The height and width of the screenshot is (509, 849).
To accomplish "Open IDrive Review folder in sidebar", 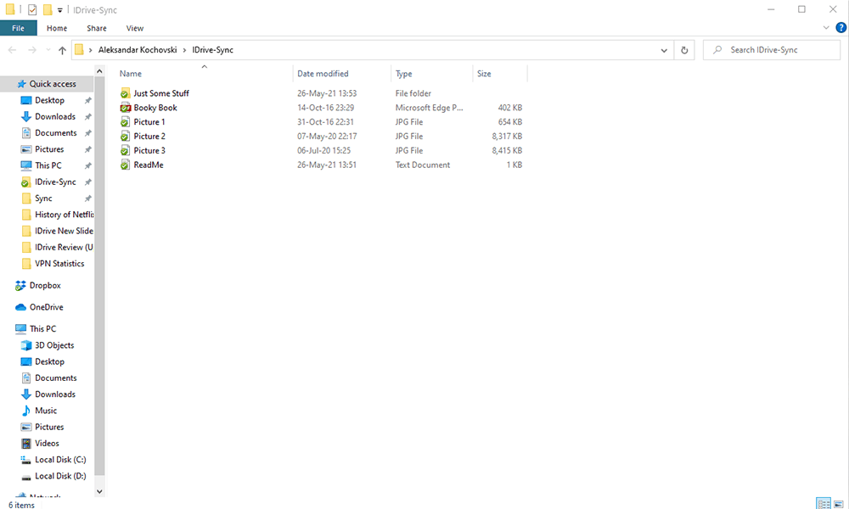I will point(57,247).
